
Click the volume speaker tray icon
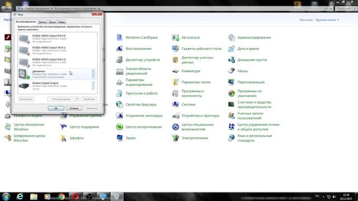click(335, 197)
